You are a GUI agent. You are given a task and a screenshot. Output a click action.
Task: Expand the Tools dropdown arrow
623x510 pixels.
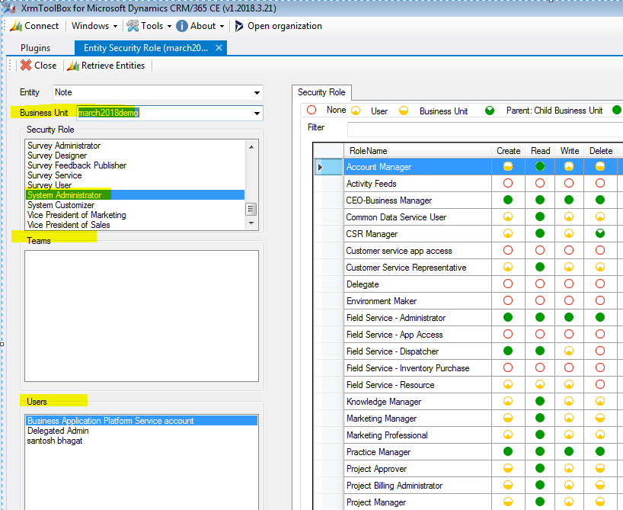pyautogui.click(x=169, y=26)
